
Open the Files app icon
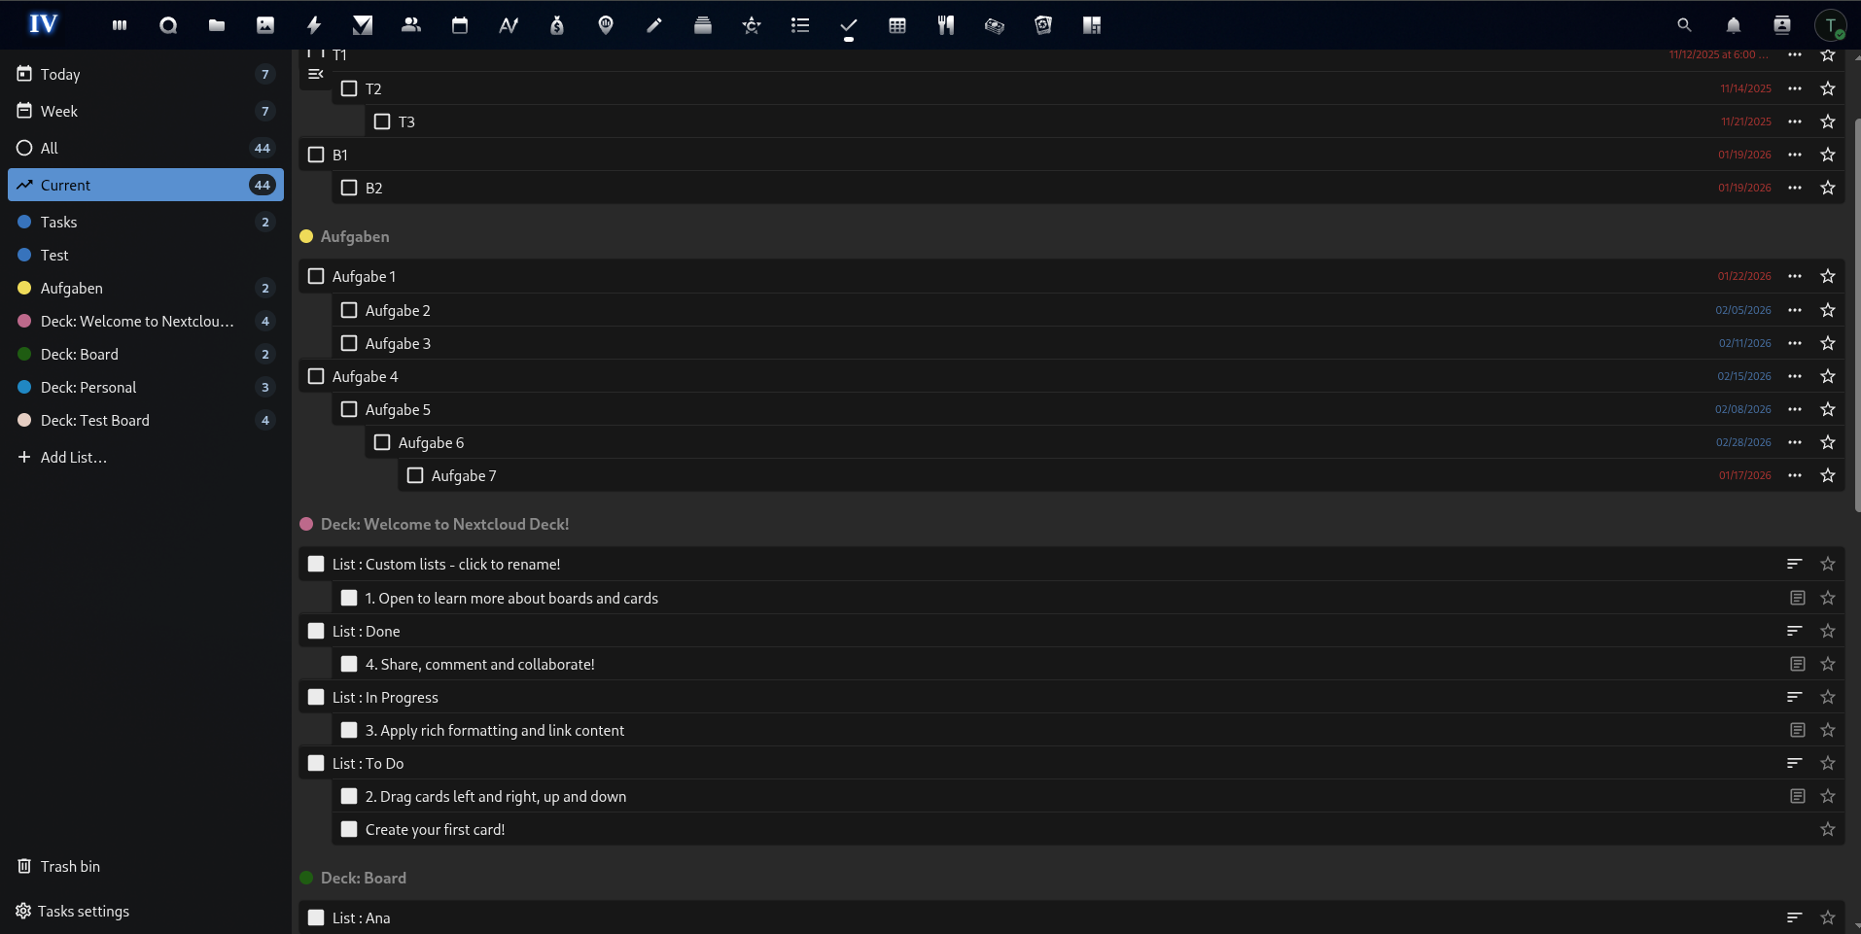pos(216,24)
